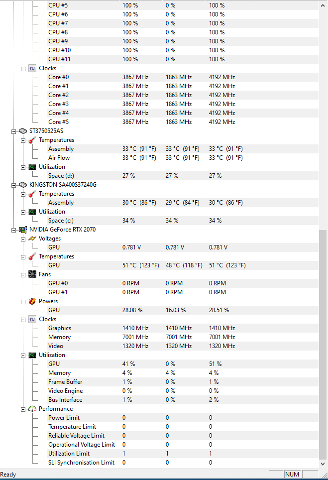Click the CPU Clocks section icon
Viewport: 328px width, 480px height.
32,68
